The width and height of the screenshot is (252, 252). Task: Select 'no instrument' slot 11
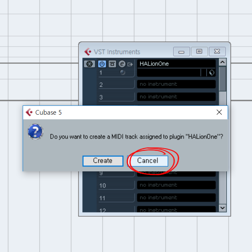tap(176, 197)
